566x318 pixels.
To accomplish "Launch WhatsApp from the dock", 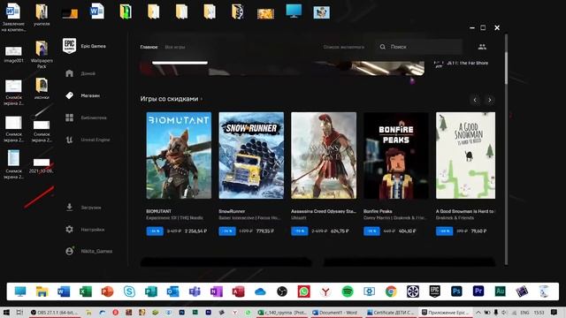I will coord(304,291).
